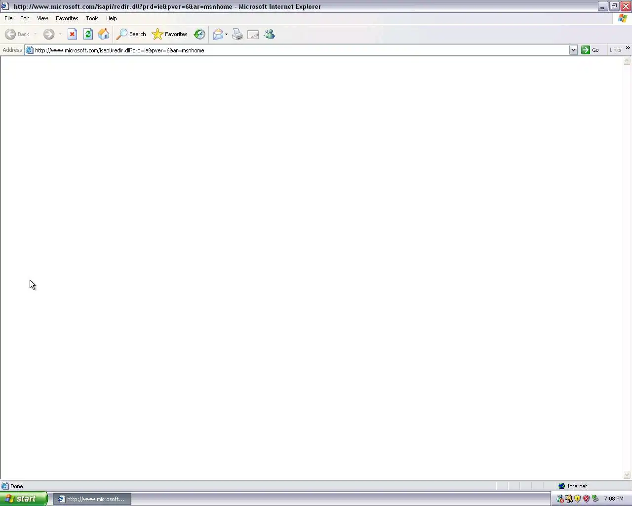The width and height of the screenshot is (632, 506).
Task: Open the Windows Start menu
Action: pyautogui.click(x=24, y=499)
